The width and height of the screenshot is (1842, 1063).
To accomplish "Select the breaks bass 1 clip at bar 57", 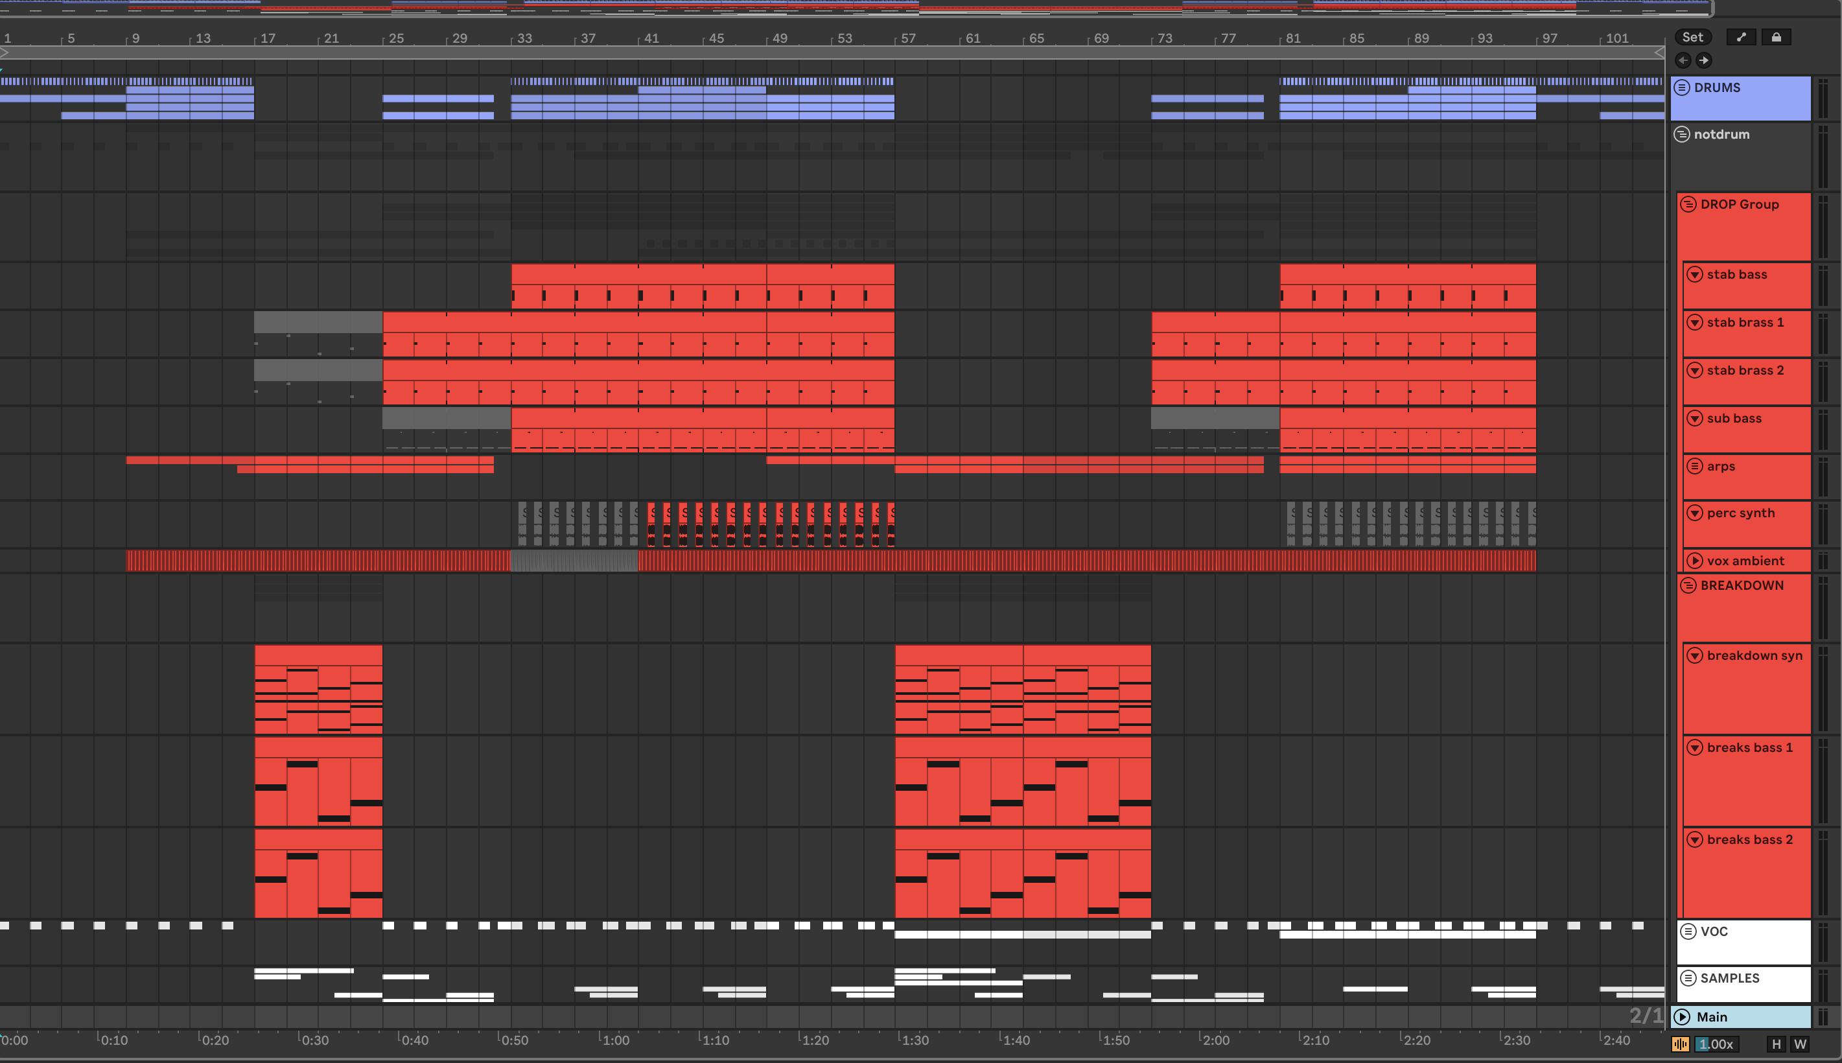I will [959, 781].
